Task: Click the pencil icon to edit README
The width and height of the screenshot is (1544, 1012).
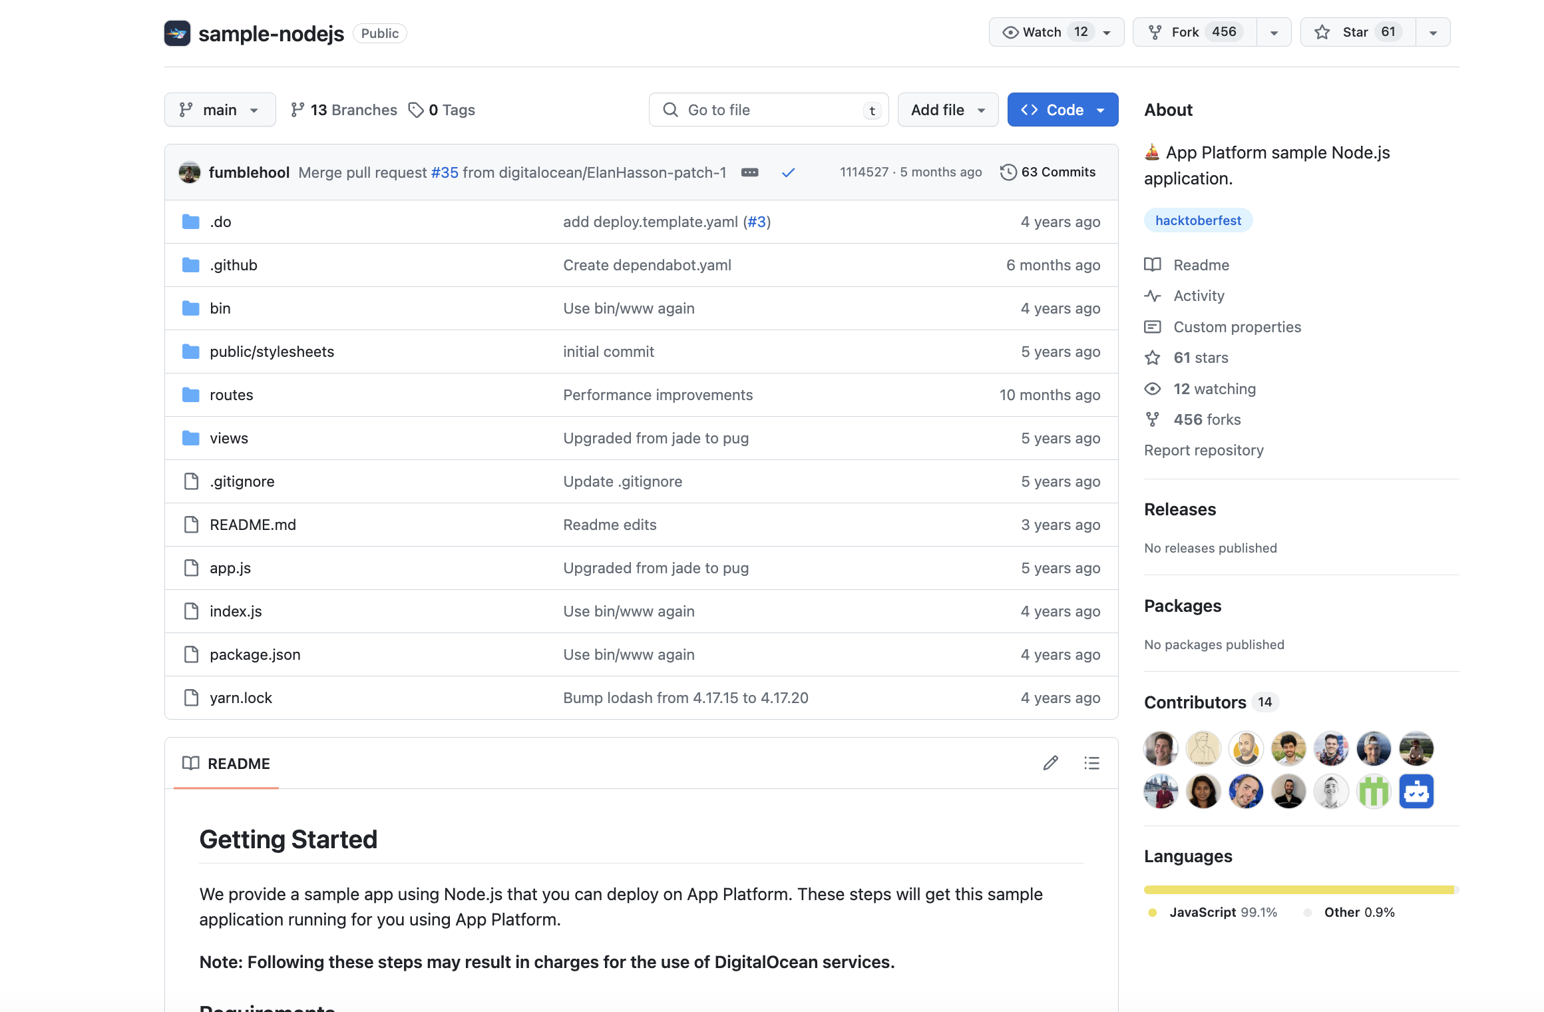Action: (1051, 763)
